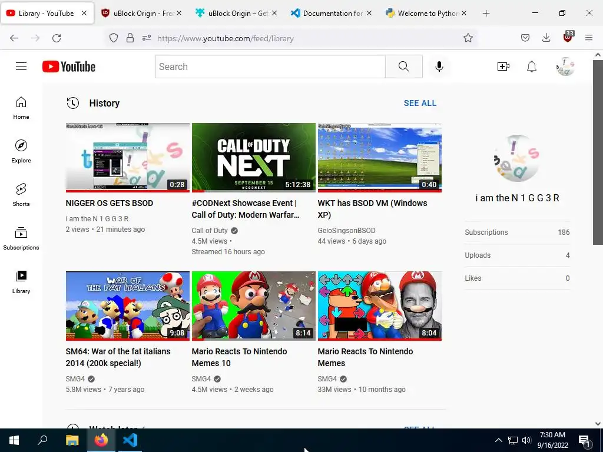Open the Windows notification center
Screen dimensions: 603x452
click(584, 440)
